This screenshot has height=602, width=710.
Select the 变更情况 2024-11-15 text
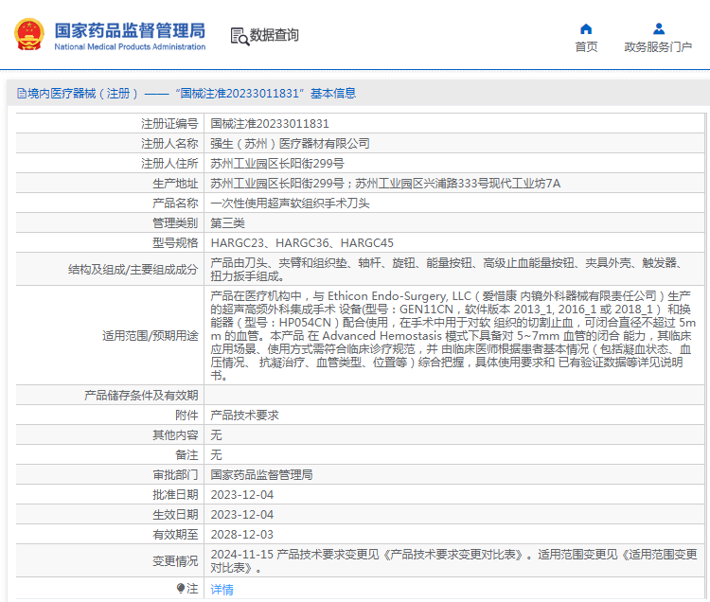(453, 560)
